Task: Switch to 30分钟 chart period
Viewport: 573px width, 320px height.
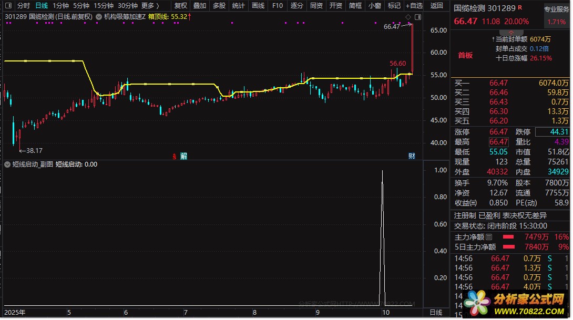Action: pos(128,5)
